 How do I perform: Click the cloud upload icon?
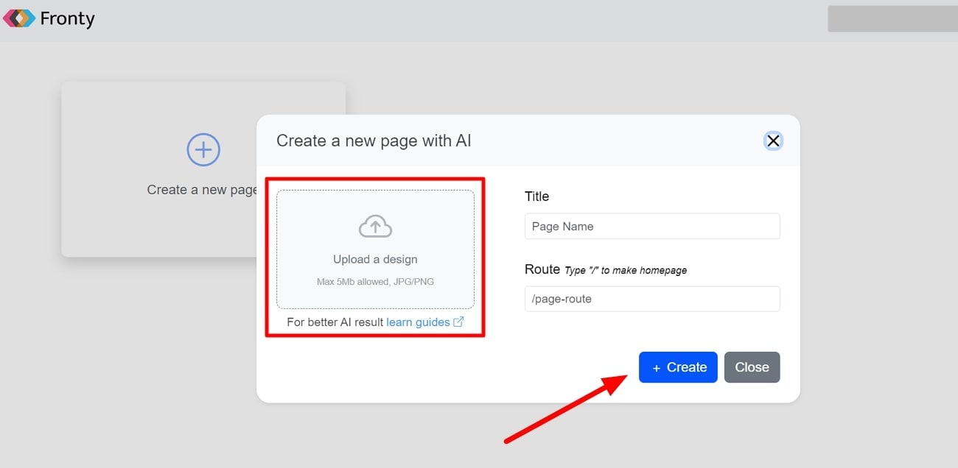(375, 227)
